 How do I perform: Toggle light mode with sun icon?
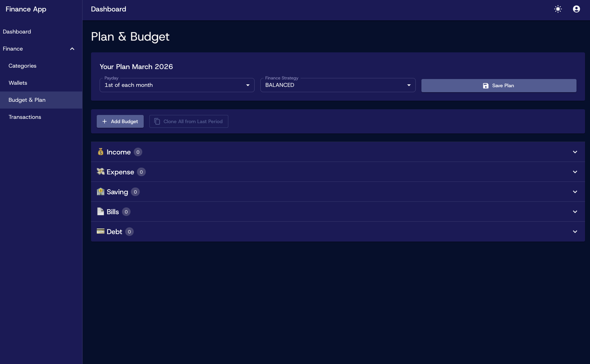558,9
